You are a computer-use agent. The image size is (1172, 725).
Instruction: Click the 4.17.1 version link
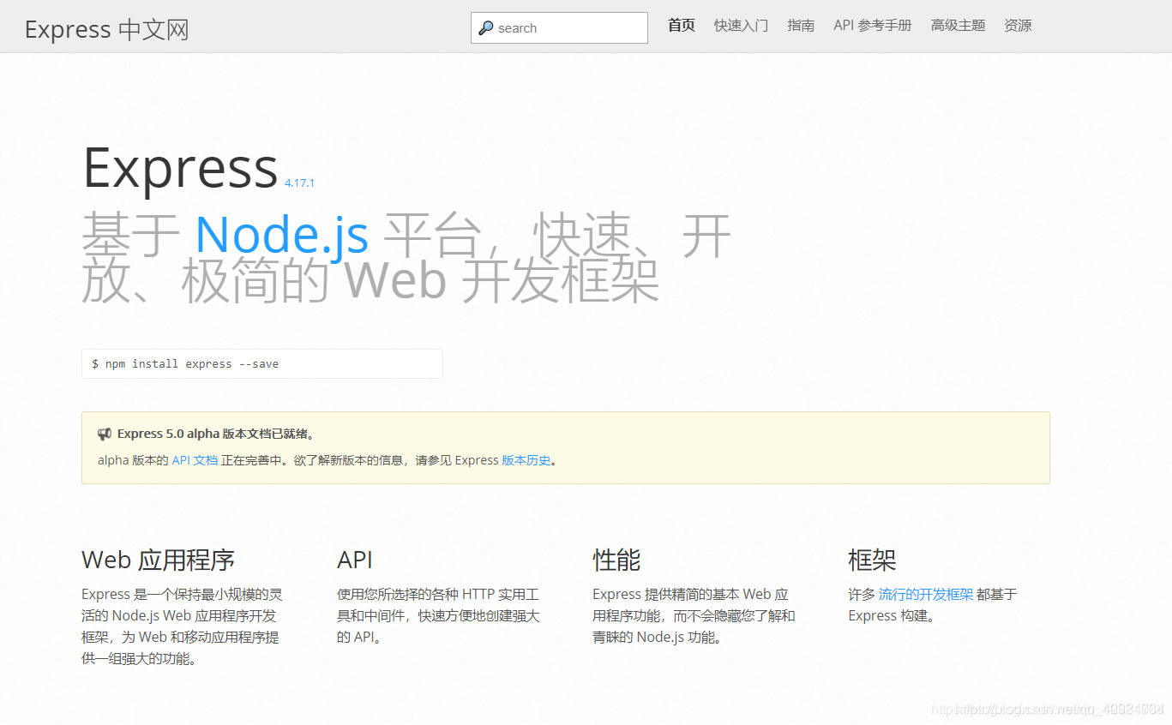pos(300,183)
